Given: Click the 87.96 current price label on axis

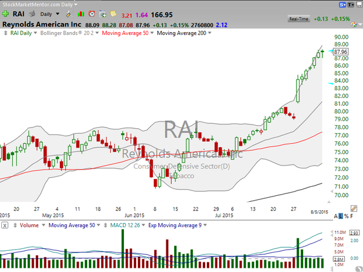Looking at the screenshot, I should (x=341, y=52).
